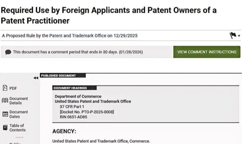
Task: Click the Document Dates calendar icon
Action: [x=5, y=114]
